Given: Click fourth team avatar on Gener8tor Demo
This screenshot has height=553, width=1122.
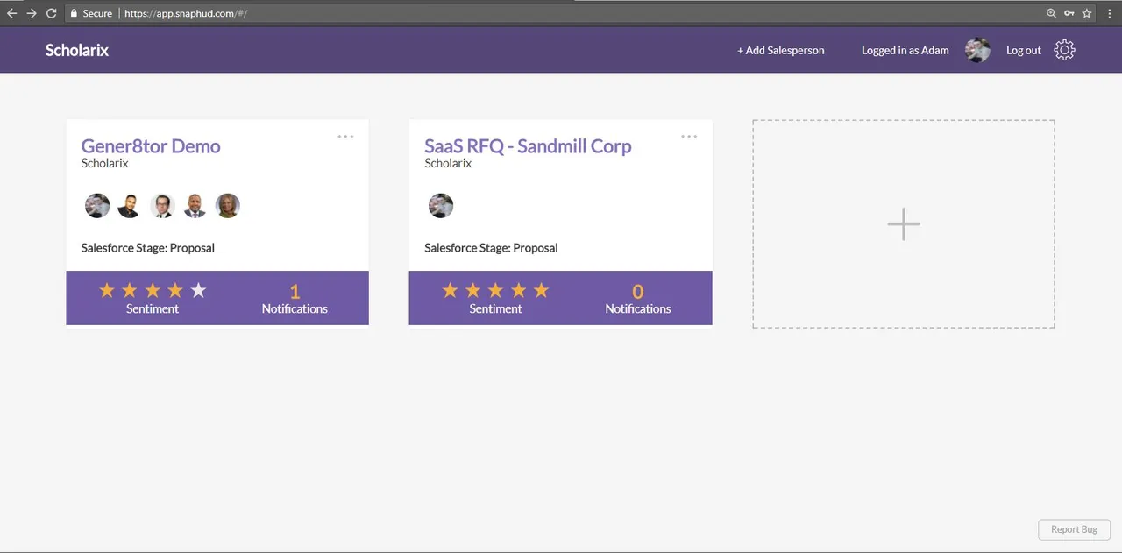Looking at the screenshot, I should (195, 206).
